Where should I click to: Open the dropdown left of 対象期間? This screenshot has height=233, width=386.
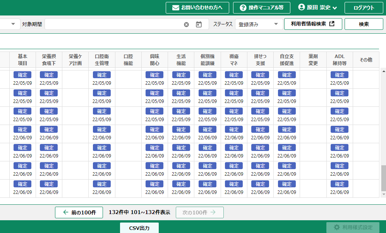pyautogui.click(x=13, y=24)
